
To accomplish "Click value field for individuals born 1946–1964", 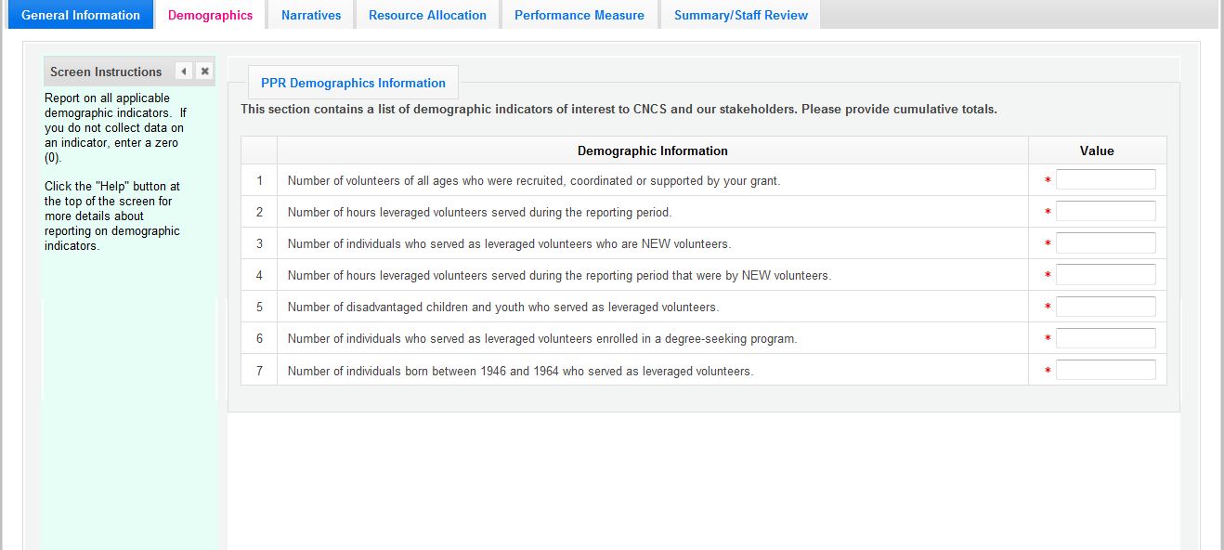I will point(1105,370).
